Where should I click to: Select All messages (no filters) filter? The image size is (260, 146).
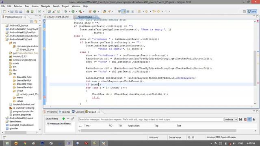click(58, 124)
